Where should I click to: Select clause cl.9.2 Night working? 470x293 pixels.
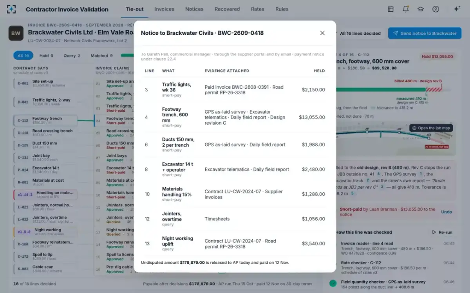pyautogui.click(x=45, y=232)
